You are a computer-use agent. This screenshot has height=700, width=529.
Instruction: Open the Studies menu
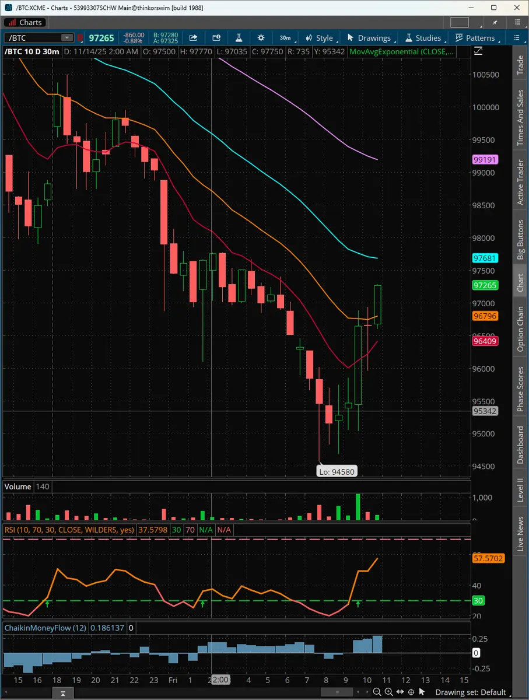423,37
